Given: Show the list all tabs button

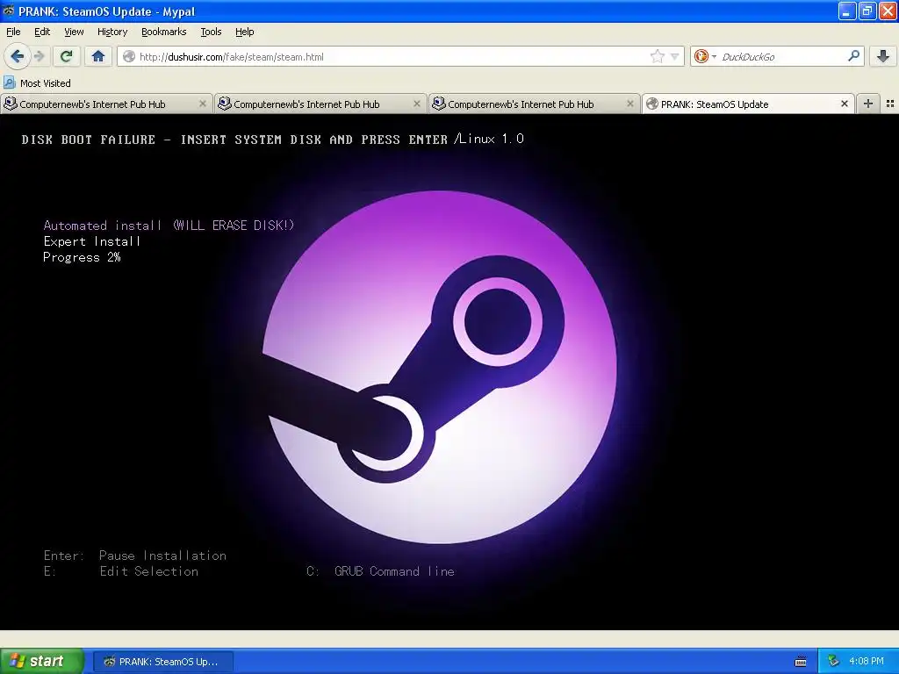Looking at the screenshot, I should (890, 104).
